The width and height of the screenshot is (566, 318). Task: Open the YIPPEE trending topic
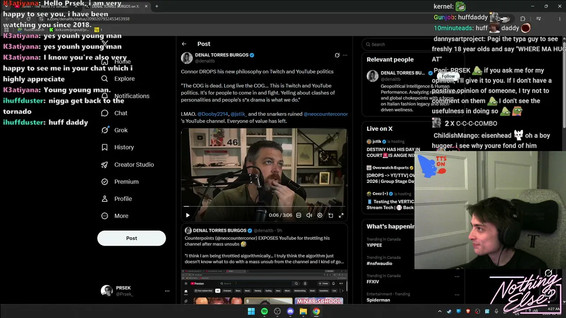(374, 245)
